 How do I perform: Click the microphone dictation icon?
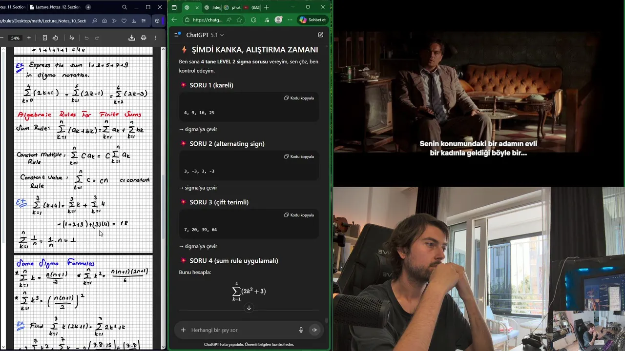tap(301, 330)
